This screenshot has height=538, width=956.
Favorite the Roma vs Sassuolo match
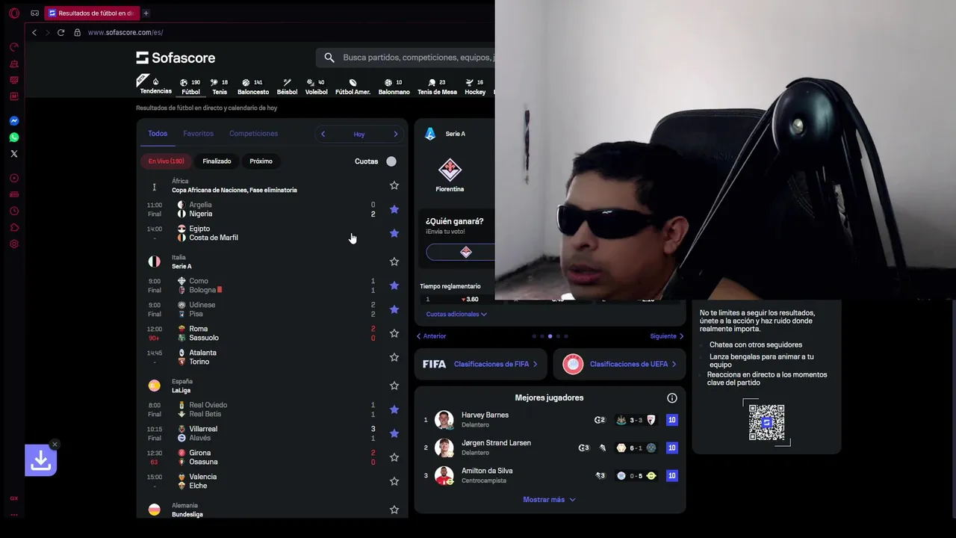point(394,333)
